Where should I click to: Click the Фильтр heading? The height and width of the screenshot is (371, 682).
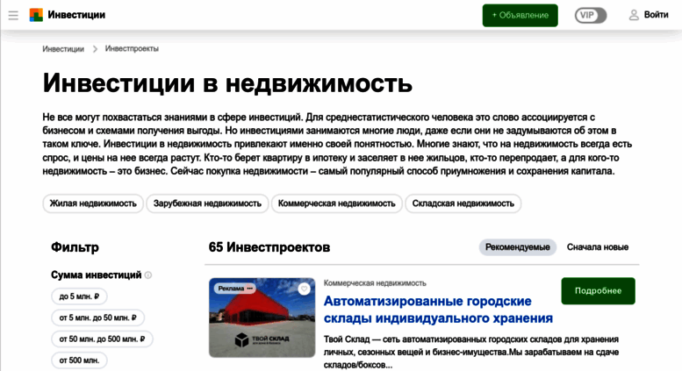[75, 247]
